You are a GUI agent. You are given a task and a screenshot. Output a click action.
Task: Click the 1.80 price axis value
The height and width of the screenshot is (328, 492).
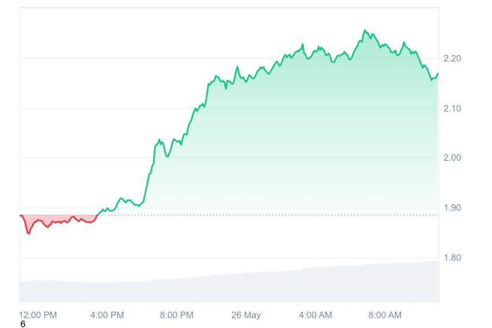coord(452,258)
